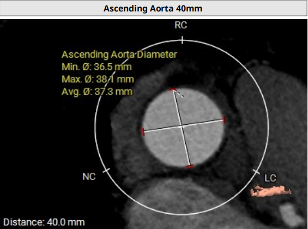Click the tick mark on the circle near LC

pos(256,171)
